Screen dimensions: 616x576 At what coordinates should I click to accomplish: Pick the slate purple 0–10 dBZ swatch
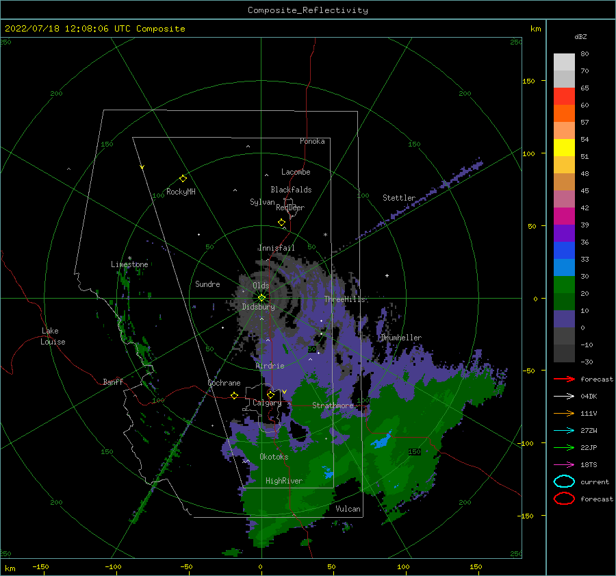[x=564, y=319]
